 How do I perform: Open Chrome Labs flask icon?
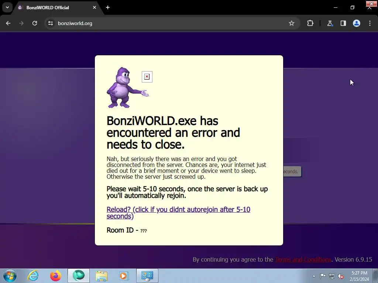(330, 23)
